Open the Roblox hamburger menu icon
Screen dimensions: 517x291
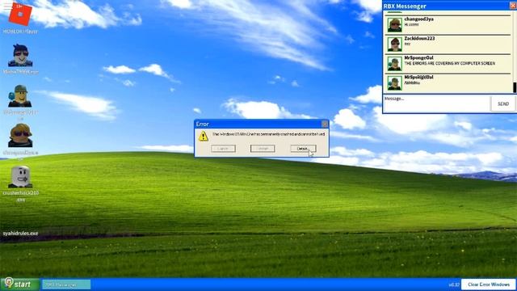point(7,6)
